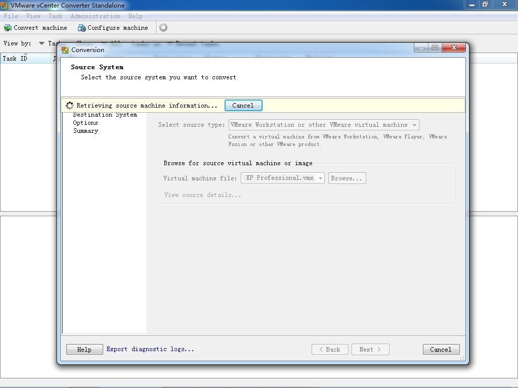Open the Administration menu

click(96, 16)
